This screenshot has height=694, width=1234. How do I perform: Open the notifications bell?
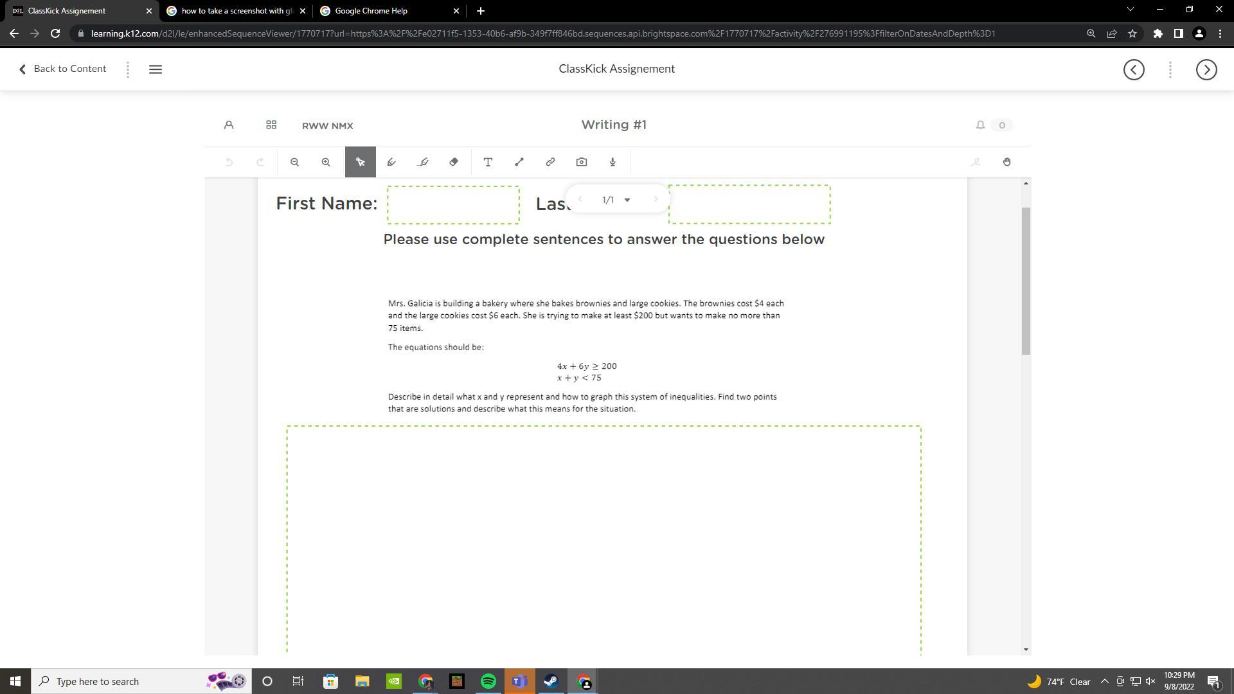[x=980, y=125]
